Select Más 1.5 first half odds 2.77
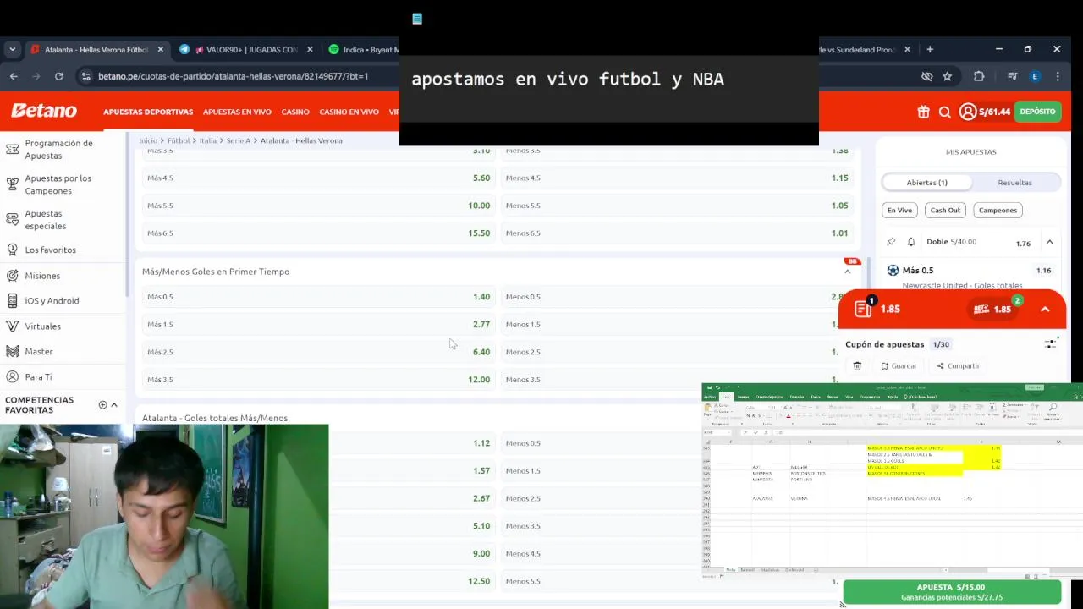Viewport: 1083px width, 609px height. (318, 325)
